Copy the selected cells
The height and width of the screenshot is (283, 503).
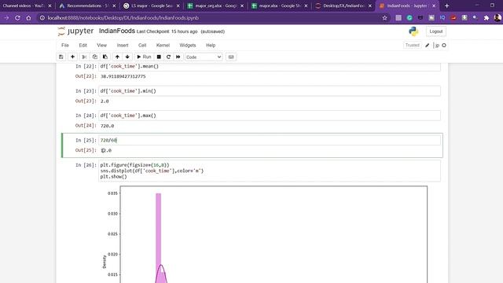point(94,57)
